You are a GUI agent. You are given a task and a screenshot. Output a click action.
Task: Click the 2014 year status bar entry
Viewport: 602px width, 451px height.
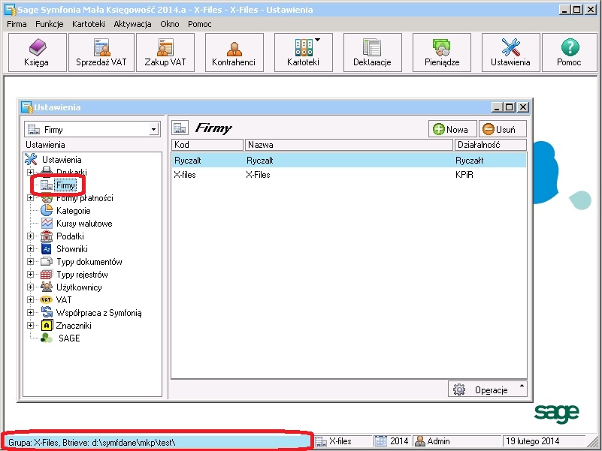click(x=392, y=441)
